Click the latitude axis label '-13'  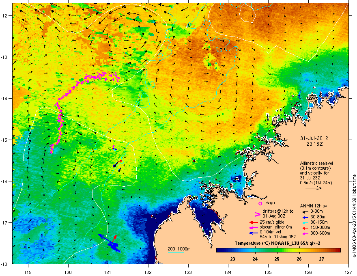click(x=4, y=57)
